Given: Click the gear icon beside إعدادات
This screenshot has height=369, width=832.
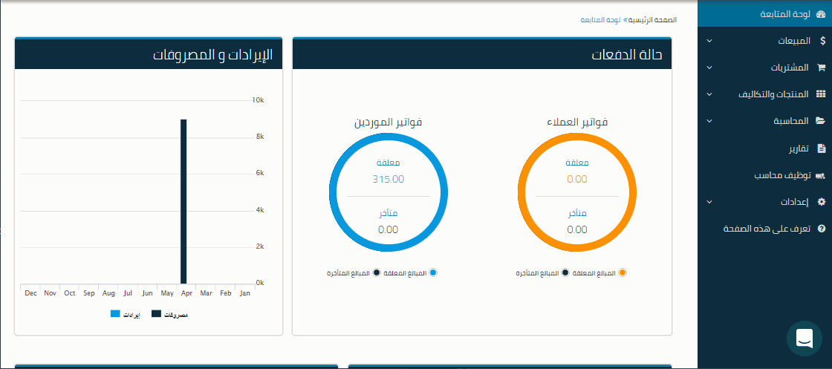Looking at the screenshot, I should click(821, 202).
